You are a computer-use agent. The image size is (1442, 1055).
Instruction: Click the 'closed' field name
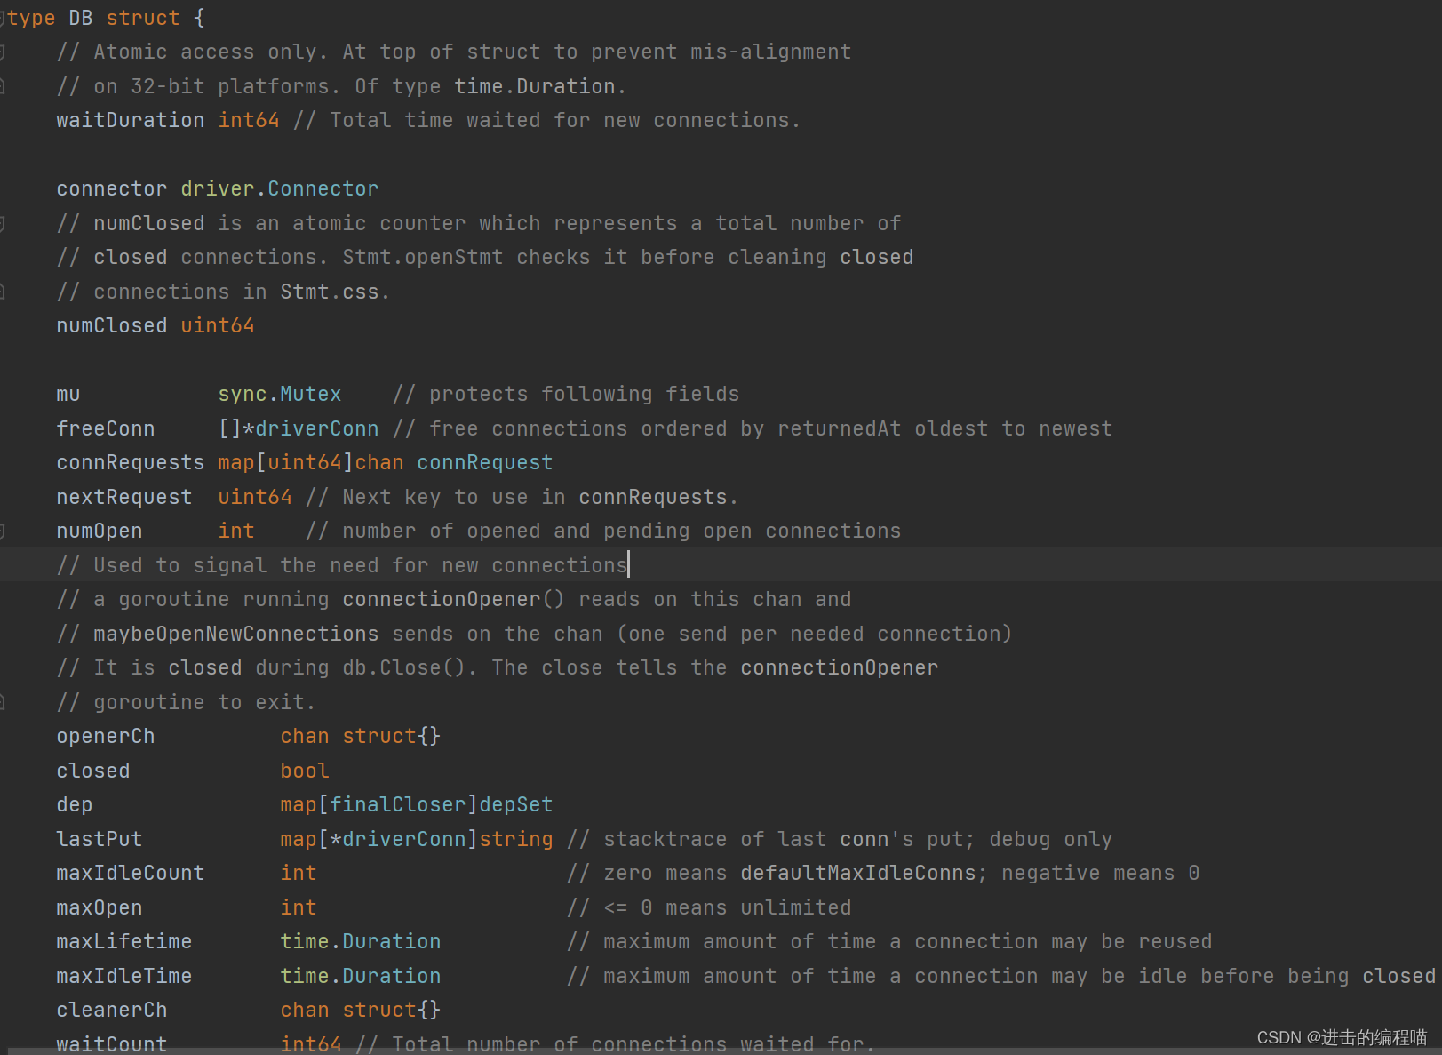point(93,771)
